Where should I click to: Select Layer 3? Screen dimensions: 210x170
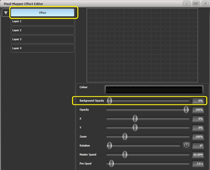click(42, 39)
